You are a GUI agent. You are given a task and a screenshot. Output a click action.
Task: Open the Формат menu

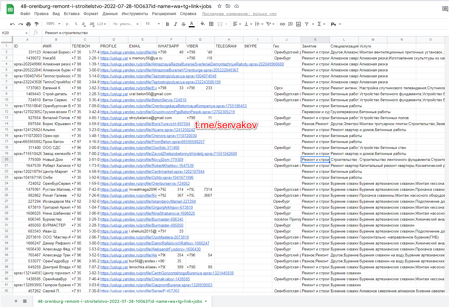tap(91, 14)
